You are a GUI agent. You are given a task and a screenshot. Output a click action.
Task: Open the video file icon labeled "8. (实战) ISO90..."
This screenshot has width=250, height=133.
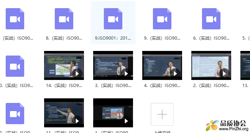[64, 19]
